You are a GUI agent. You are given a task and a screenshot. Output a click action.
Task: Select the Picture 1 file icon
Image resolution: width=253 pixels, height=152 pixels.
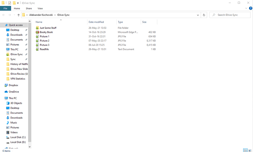click(x=37, y=36)
